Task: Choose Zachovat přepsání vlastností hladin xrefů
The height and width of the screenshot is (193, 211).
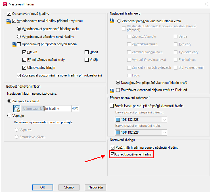Action: [119, 21]
